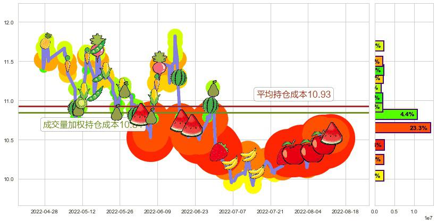Select the 成交量加权持仓成本 annotation label

coord(85,125)
